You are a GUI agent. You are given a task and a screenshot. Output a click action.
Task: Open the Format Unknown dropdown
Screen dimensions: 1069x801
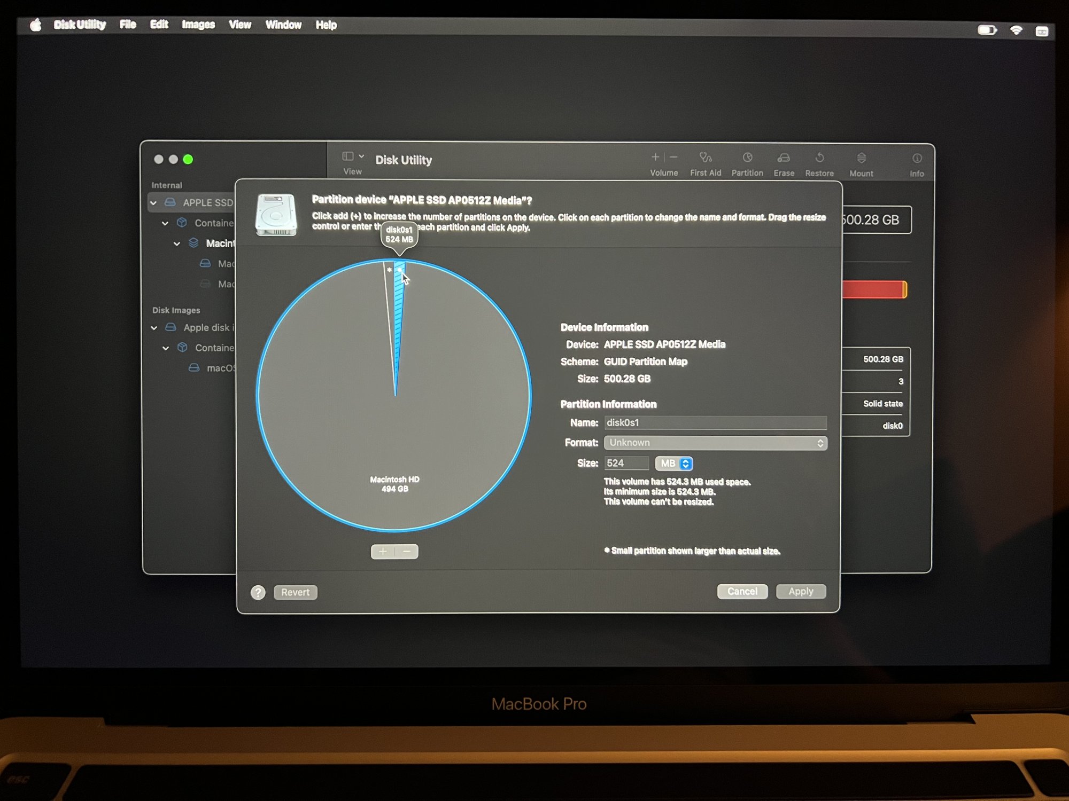tap(716, 443)
